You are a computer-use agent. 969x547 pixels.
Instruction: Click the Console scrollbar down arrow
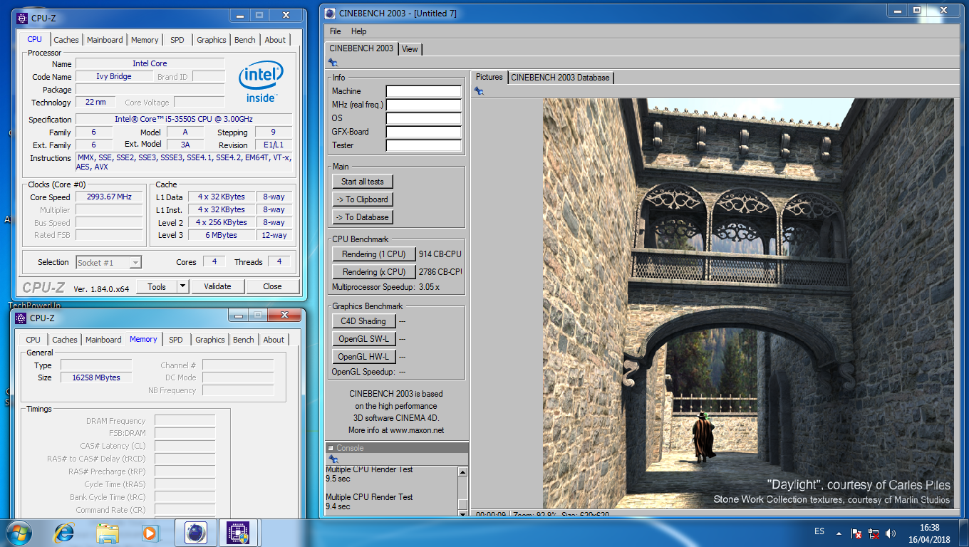pos(462,514)
